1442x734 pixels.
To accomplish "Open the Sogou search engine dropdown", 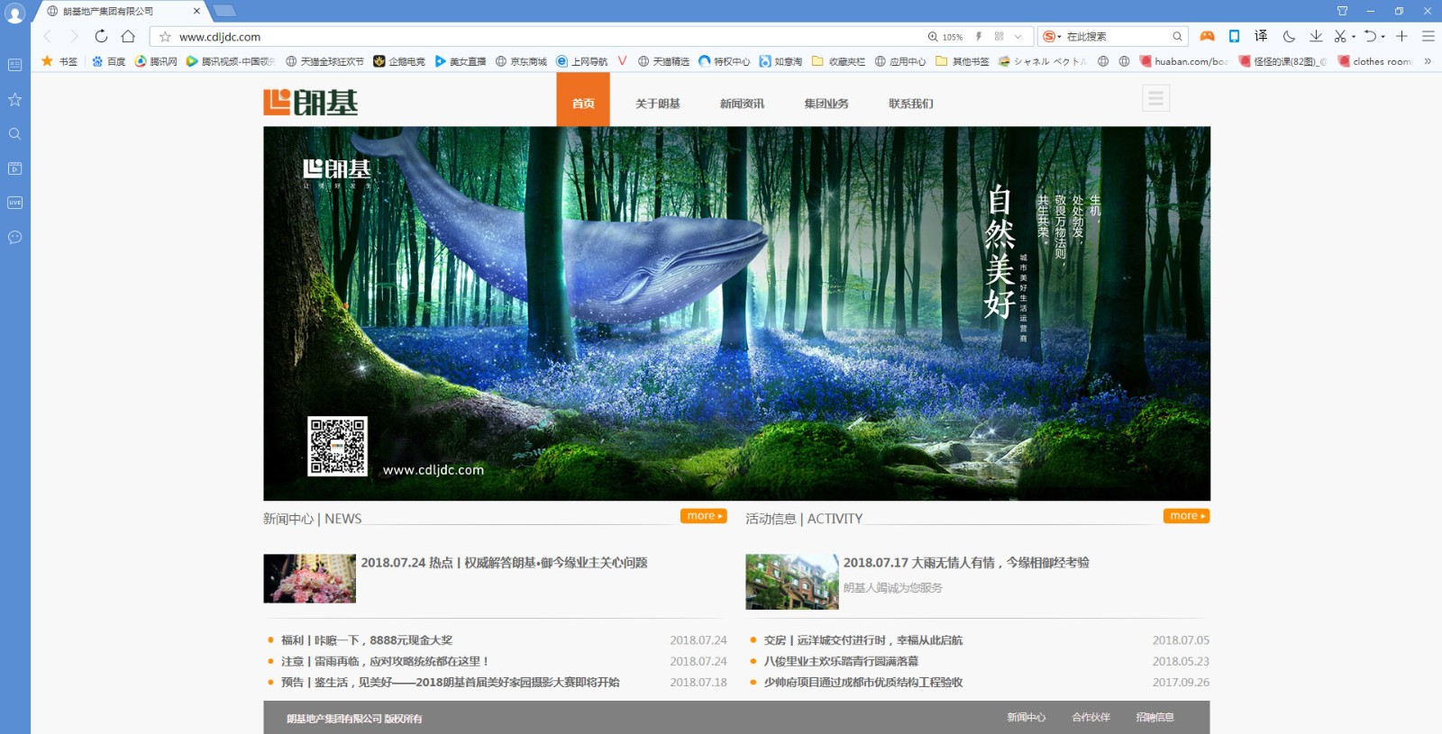I will coord(1052,37).
